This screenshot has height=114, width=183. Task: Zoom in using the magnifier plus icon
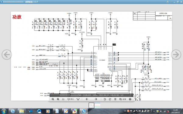53,99
